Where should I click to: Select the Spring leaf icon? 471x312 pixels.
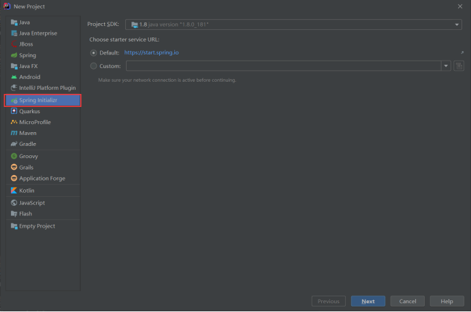(14, 55)
